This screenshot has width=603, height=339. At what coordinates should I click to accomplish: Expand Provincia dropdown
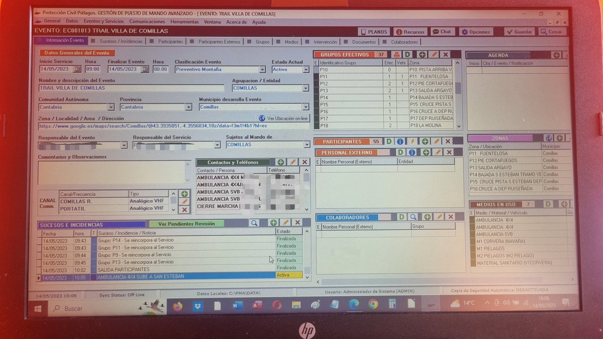pyautogui.click(x=189, y=107)
